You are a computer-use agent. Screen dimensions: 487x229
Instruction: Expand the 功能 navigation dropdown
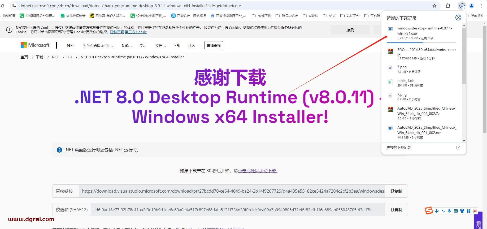(x=127, y=46)
